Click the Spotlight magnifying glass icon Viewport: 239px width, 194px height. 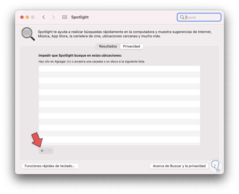(x=28, y=34)
